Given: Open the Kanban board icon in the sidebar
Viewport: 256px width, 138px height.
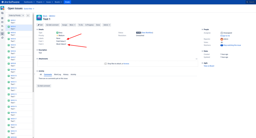Looking at the screenshot, I should pyautogui.click(x=2, y=13).
